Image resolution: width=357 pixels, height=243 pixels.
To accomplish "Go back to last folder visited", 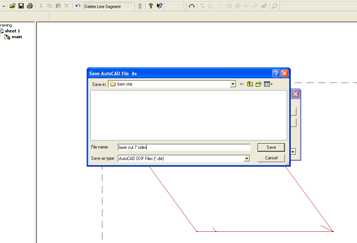I will 242,84.
